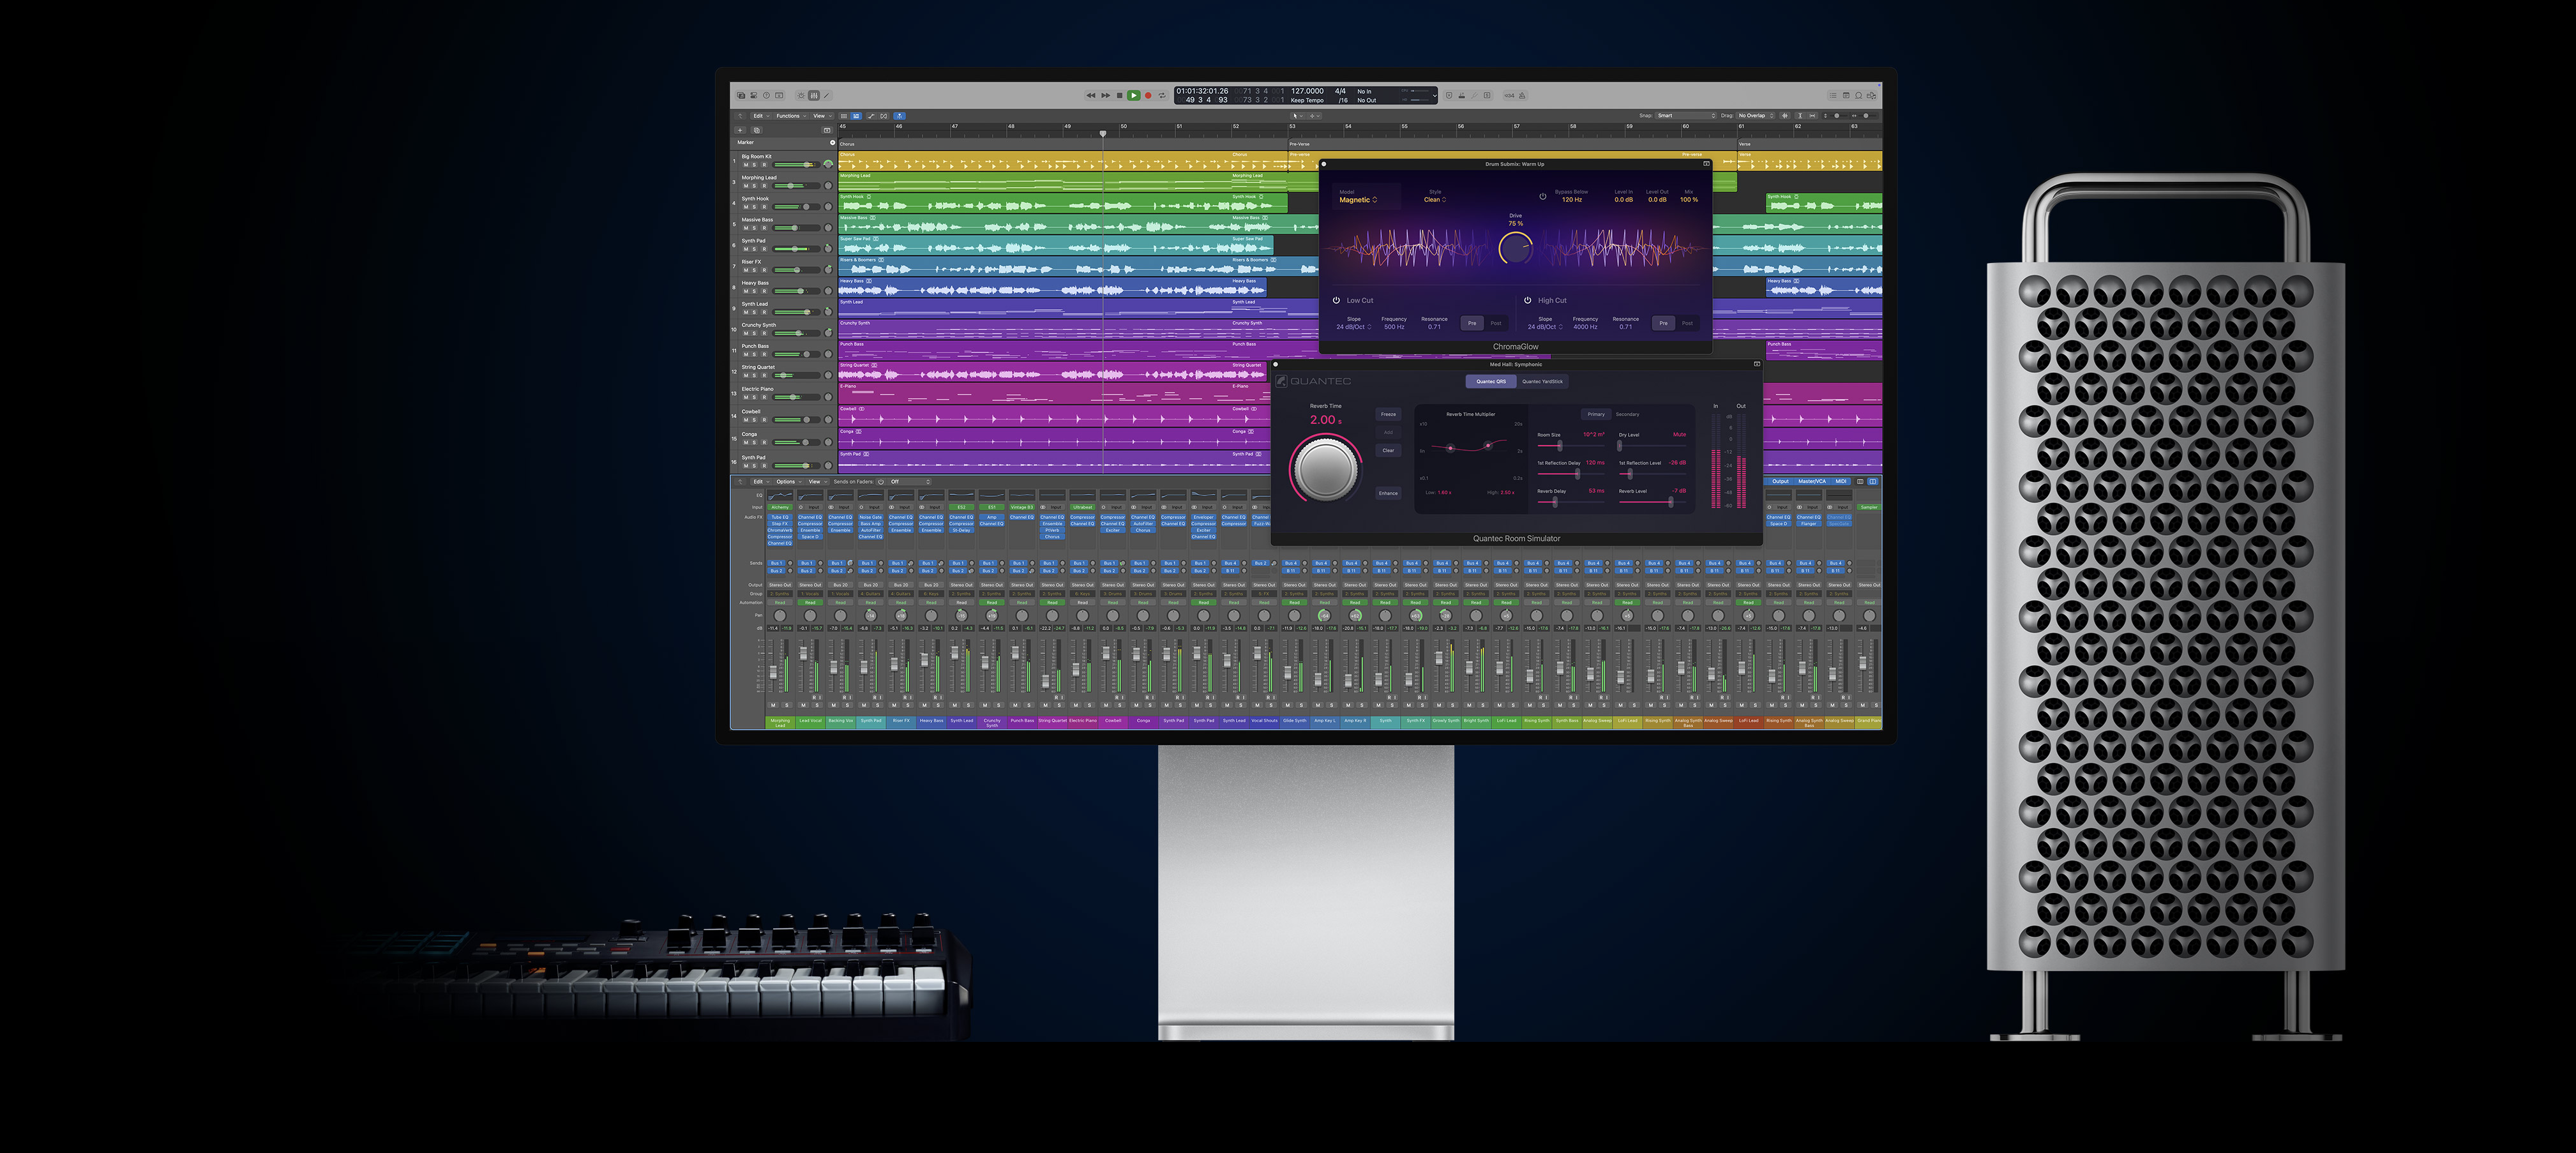Toggle the High Cut power button

pyautogui.click(x=1527, y=300)
